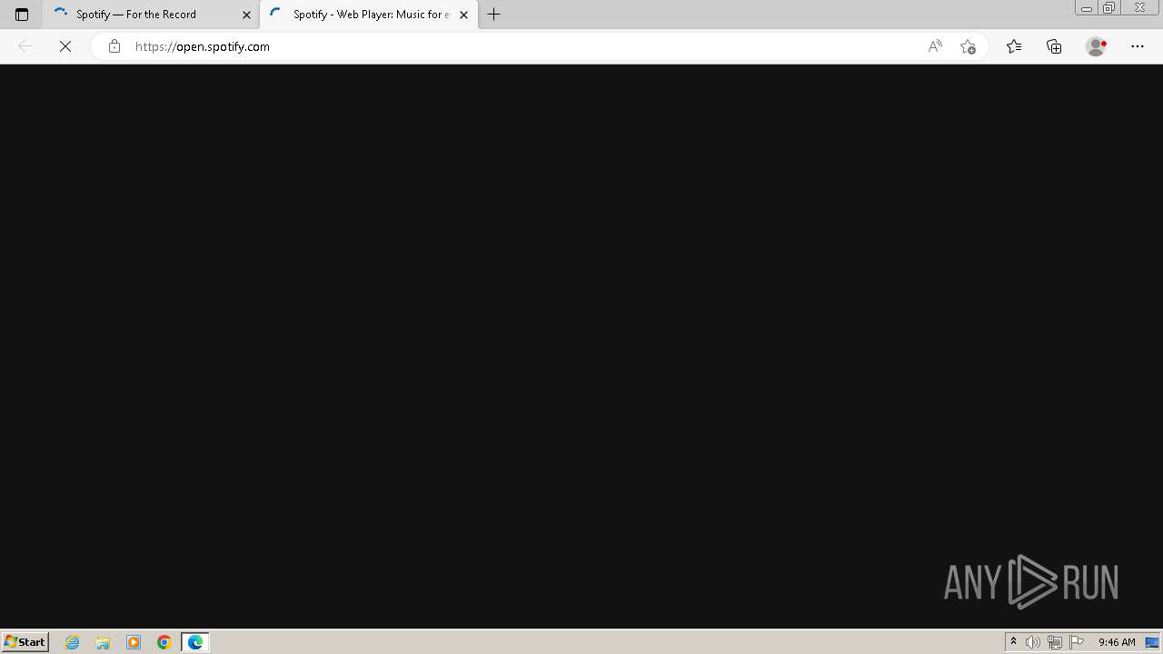Open the browser profile icon
Viewport: 1163px width, 654px height.
[1097, 46]
